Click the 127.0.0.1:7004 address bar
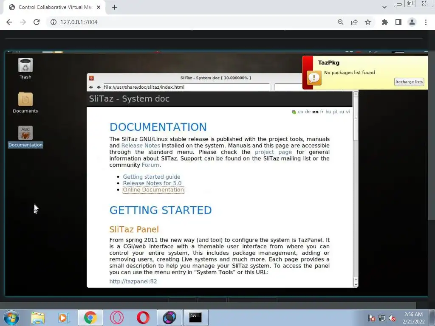 79,22
